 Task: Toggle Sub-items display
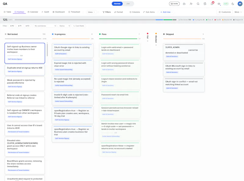[149, 12]
